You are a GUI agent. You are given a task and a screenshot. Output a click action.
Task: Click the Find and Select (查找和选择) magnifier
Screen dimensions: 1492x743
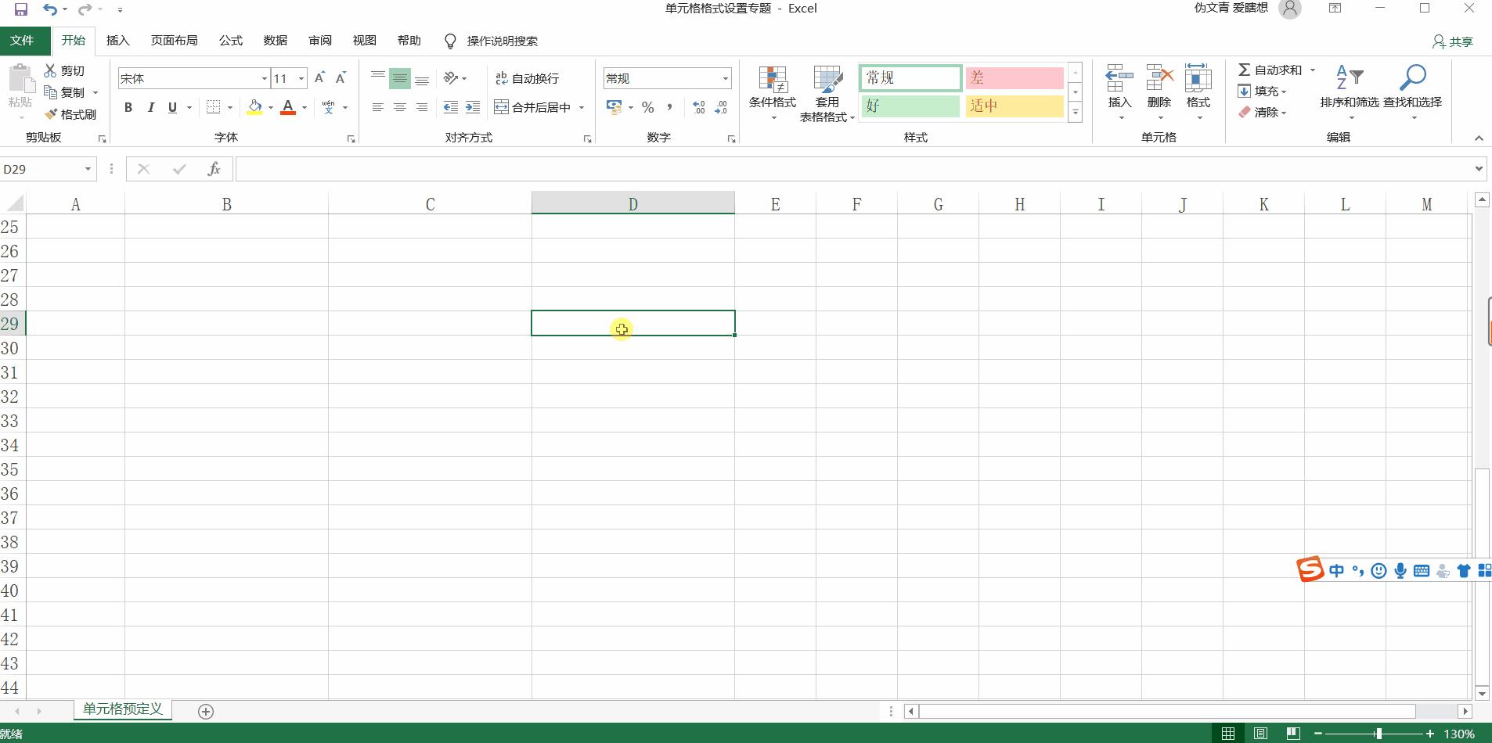[x=1412, y=78]
